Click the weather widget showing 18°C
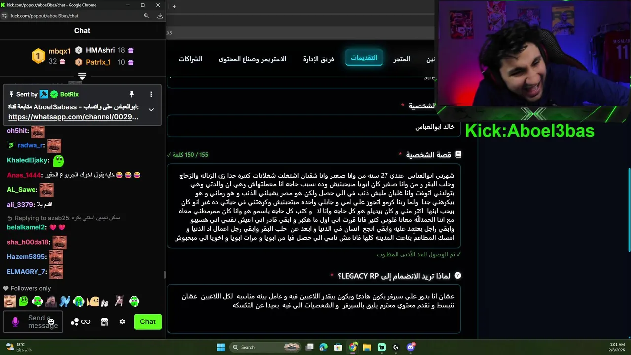This screenshot has height=355, width=631. [x=18, y=347]
